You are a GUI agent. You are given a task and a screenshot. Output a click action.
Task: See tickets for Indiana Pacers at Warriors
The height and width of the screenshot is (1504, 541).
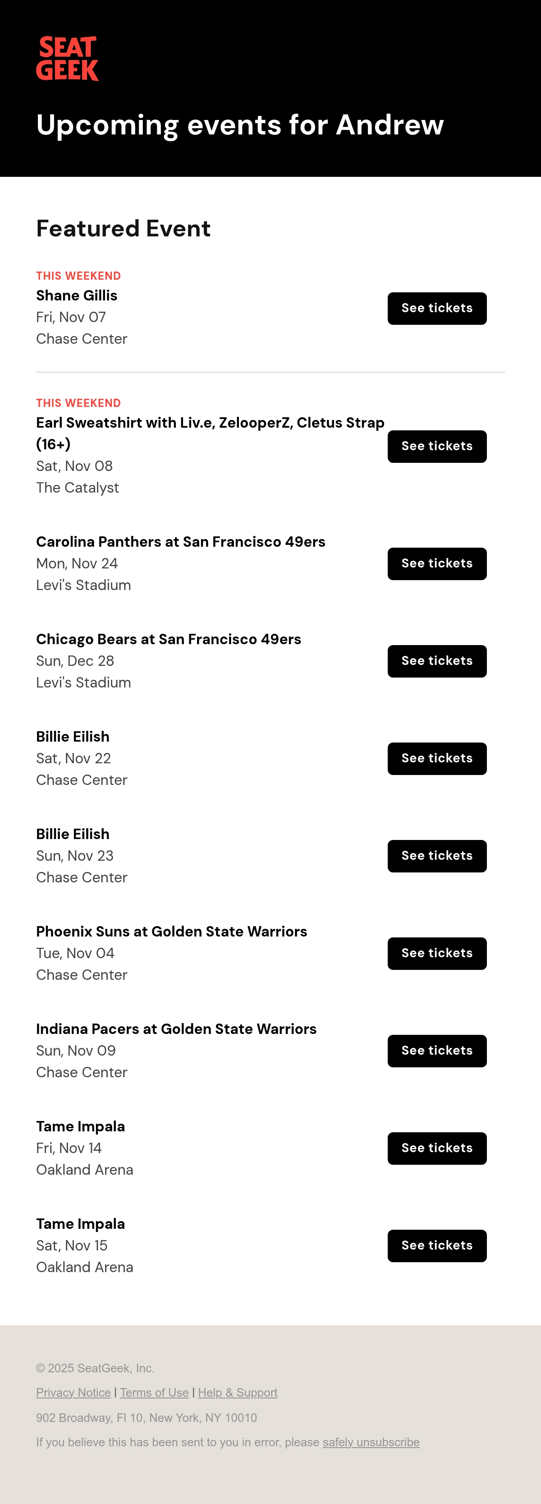click(436, 1051)
